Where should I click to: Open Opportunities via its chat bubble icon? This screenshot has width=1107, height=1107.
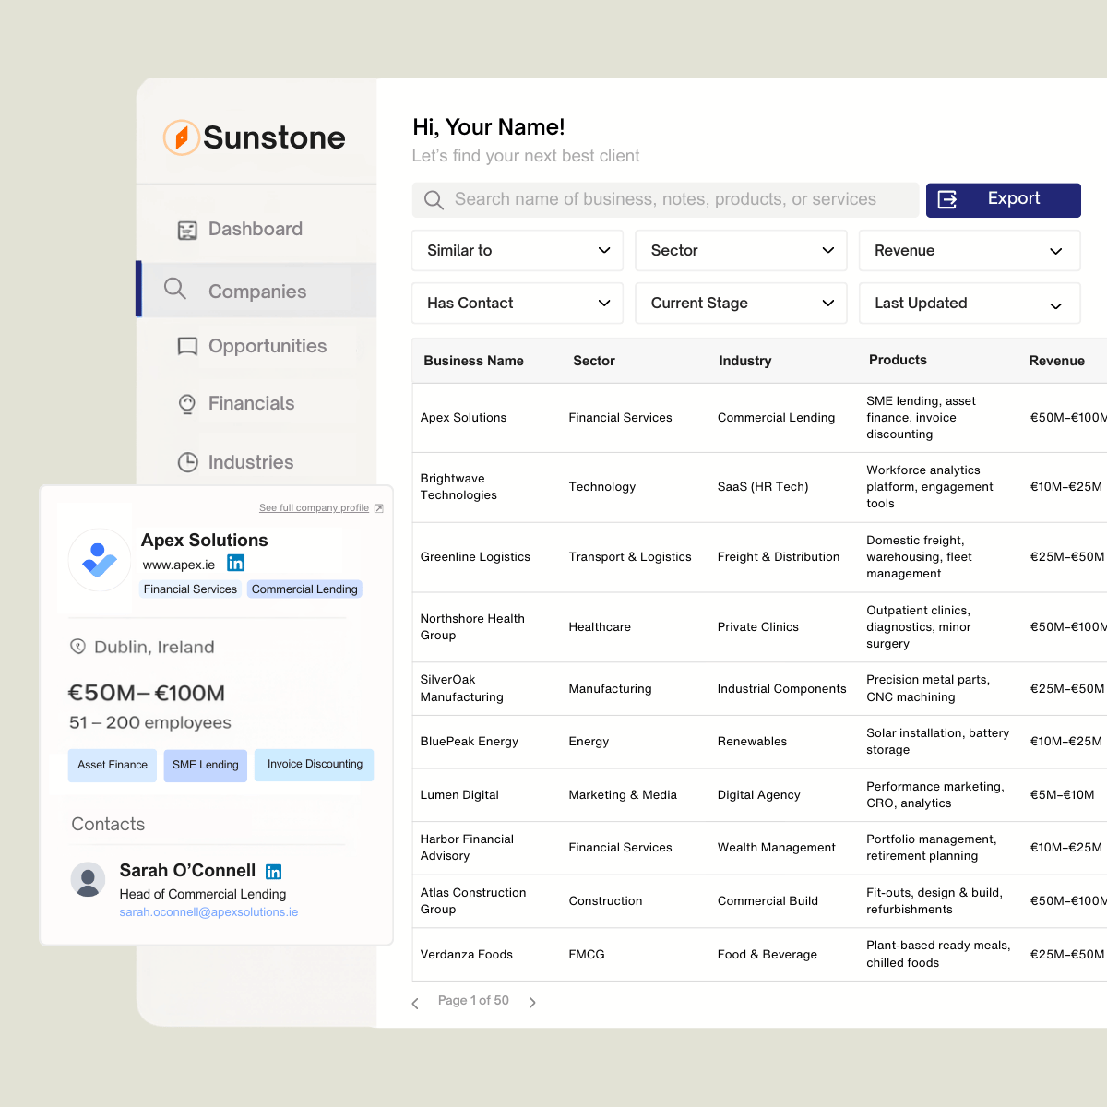pyautogui.click(x=187, y=346)
